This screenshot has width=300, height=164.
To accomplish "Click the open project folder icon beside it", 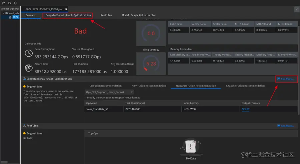I will click(10, 3).
